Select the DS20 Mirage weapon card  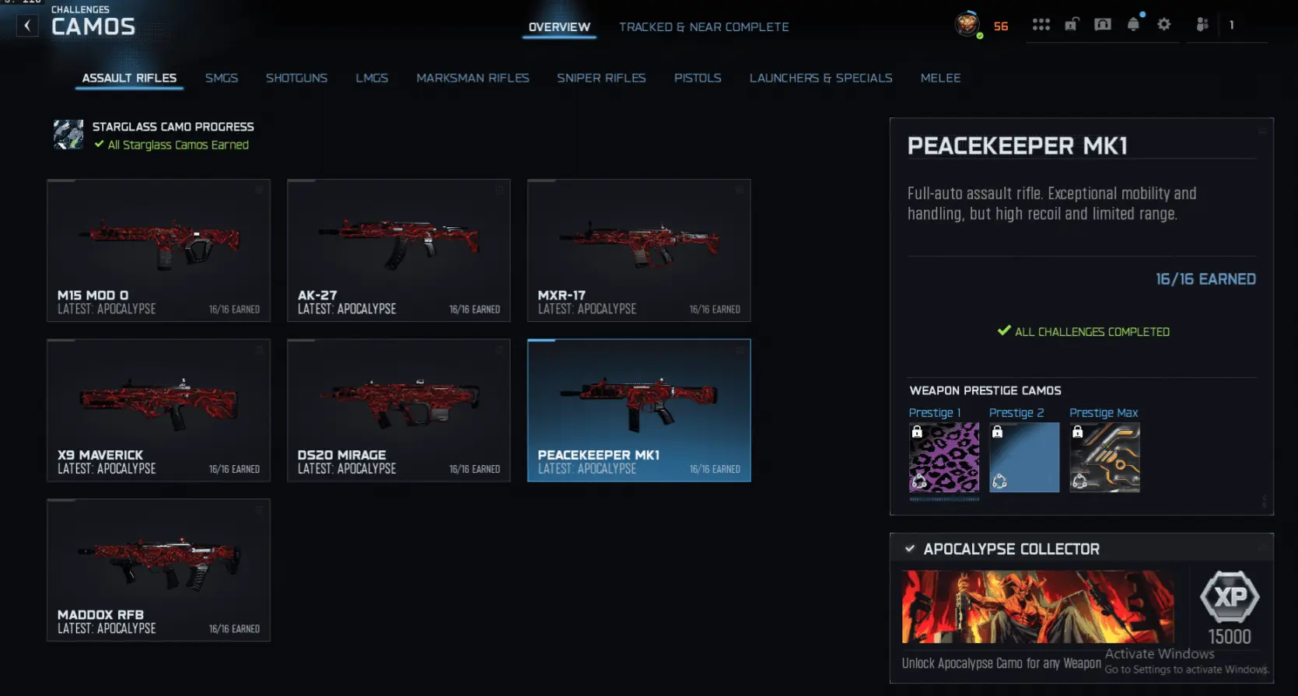399,410
